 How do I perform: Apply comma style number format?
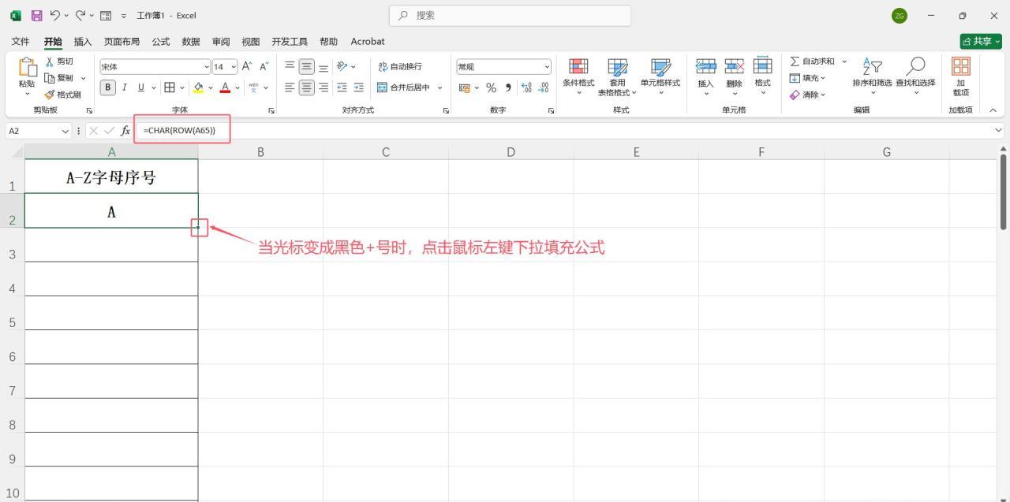tap(508, 87)
